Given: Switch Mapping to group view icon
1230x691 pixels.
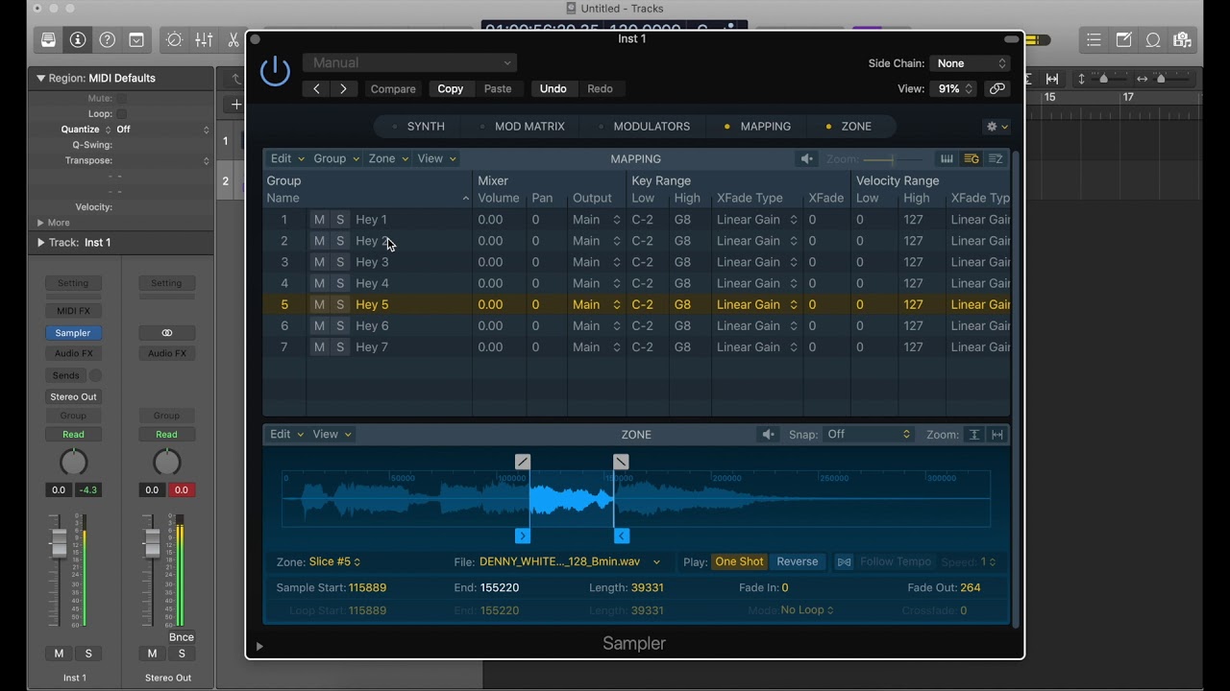Looking at the screenshot, I should (x=972, y=159).
